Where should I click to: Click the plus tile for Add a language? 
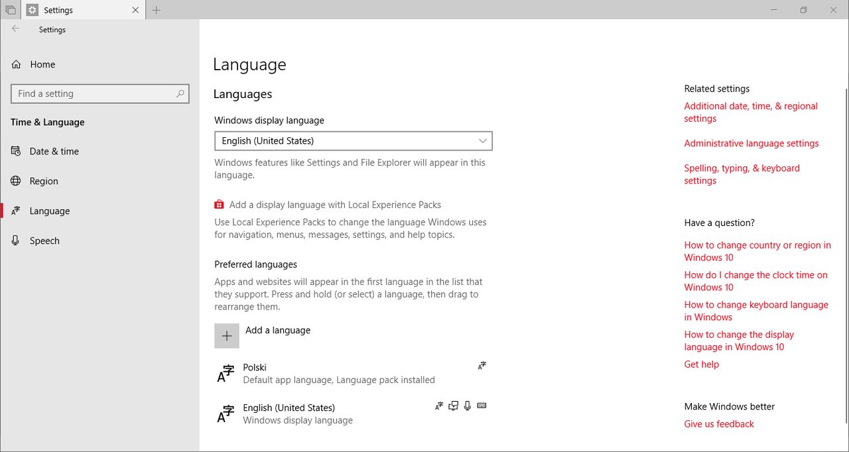(x=227, y=336)
